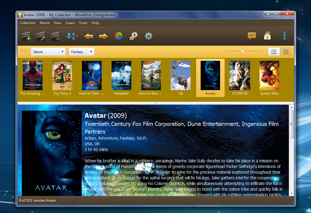Select the Hereafter movie thumbnail
This screenshot has height=213, width=311.
[121, 78]
